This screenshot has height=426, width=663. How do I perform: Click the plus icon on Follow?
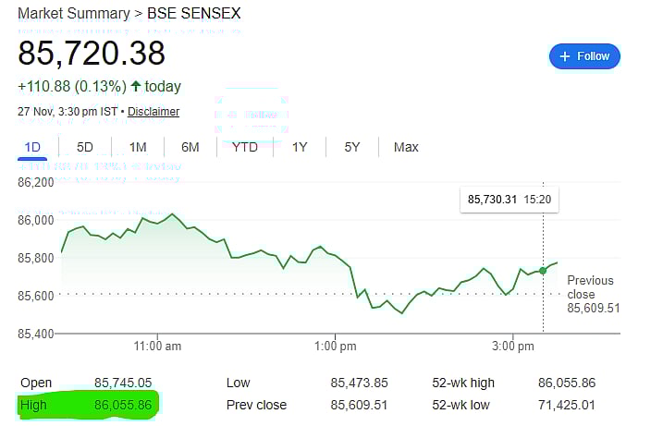click(564, 56)
